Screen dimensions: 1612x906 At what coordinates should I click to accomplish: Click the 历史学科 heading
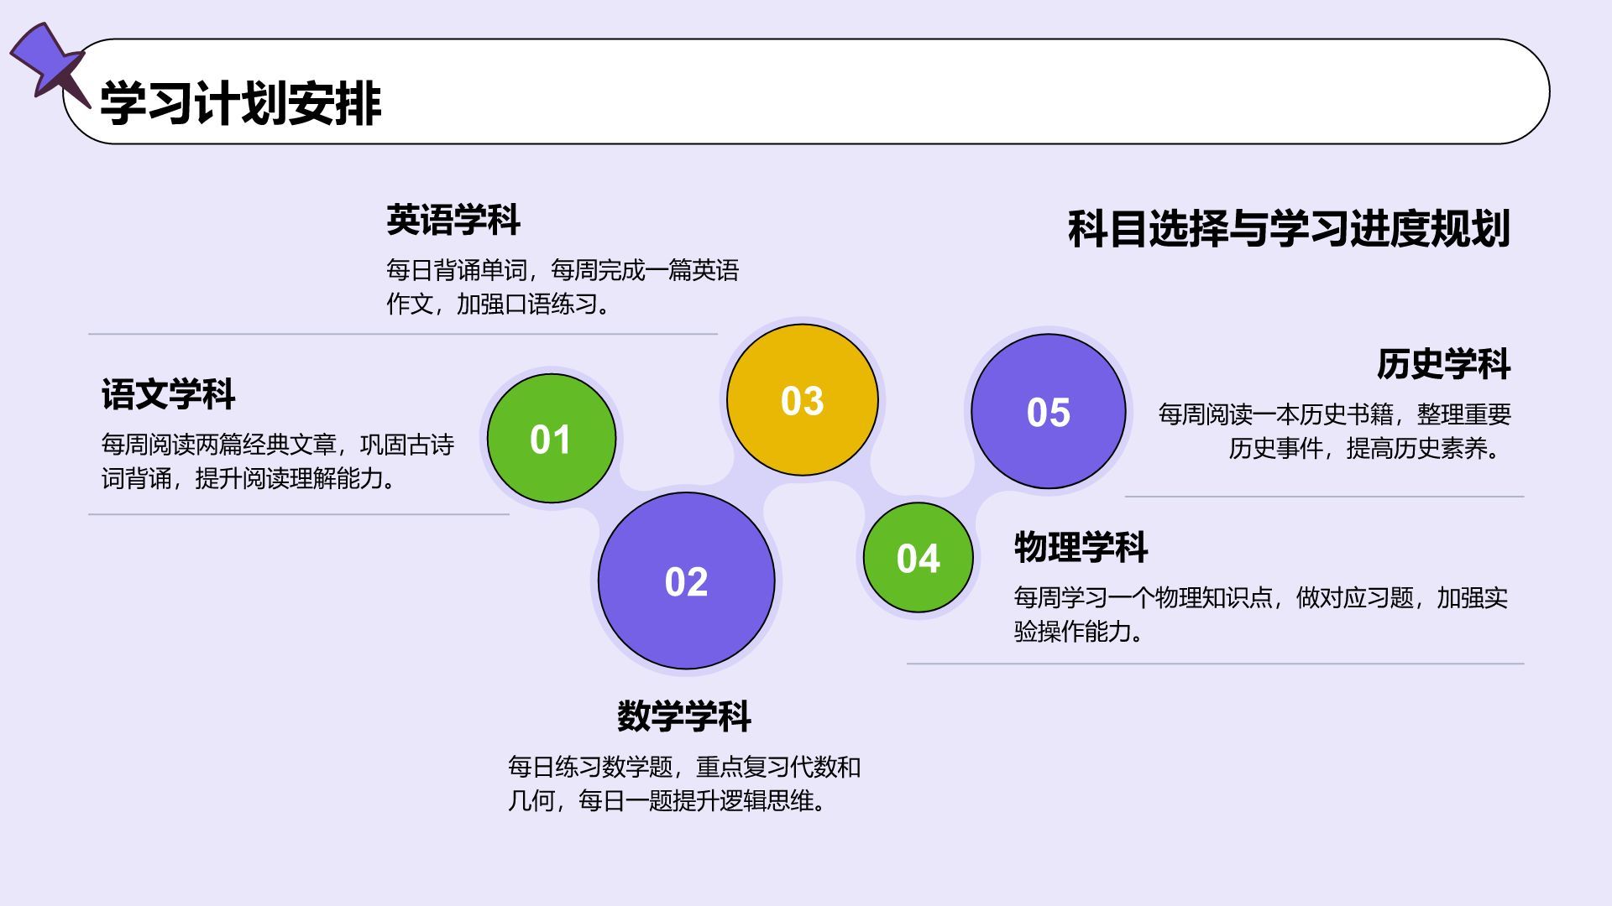1442,364
